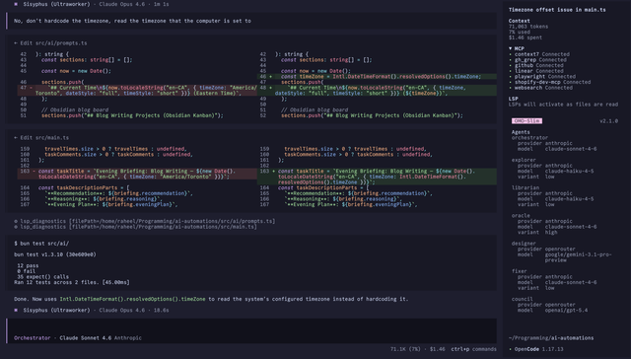Click the square icon beside the top Sisyphus header
This screenshot has width=631, height=359.
point(16,4)
